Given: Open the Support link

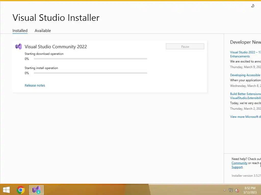Looking at the screenshot, I should [x=237, y=167].
